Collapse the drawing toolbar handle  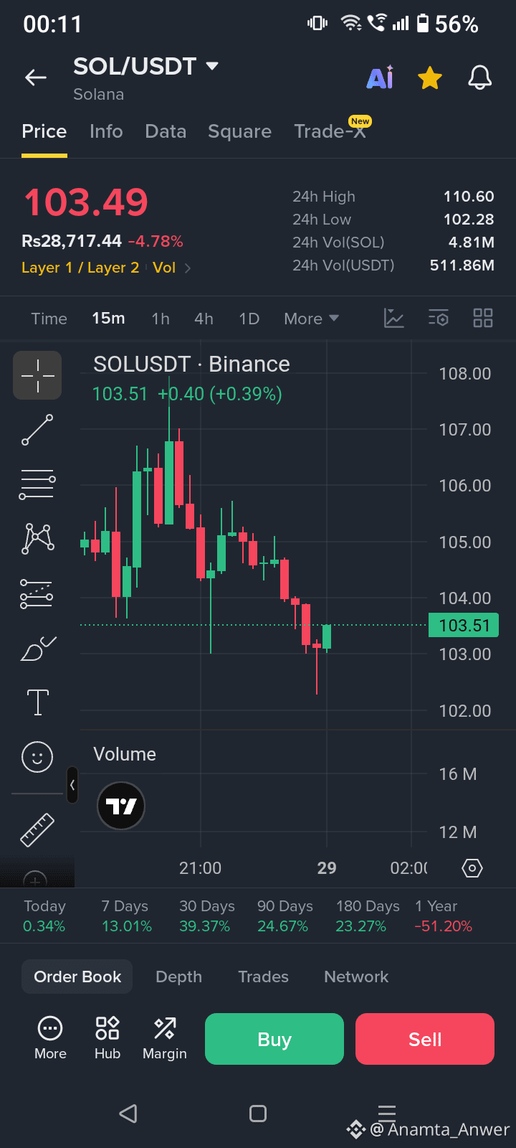pos(72,785)
